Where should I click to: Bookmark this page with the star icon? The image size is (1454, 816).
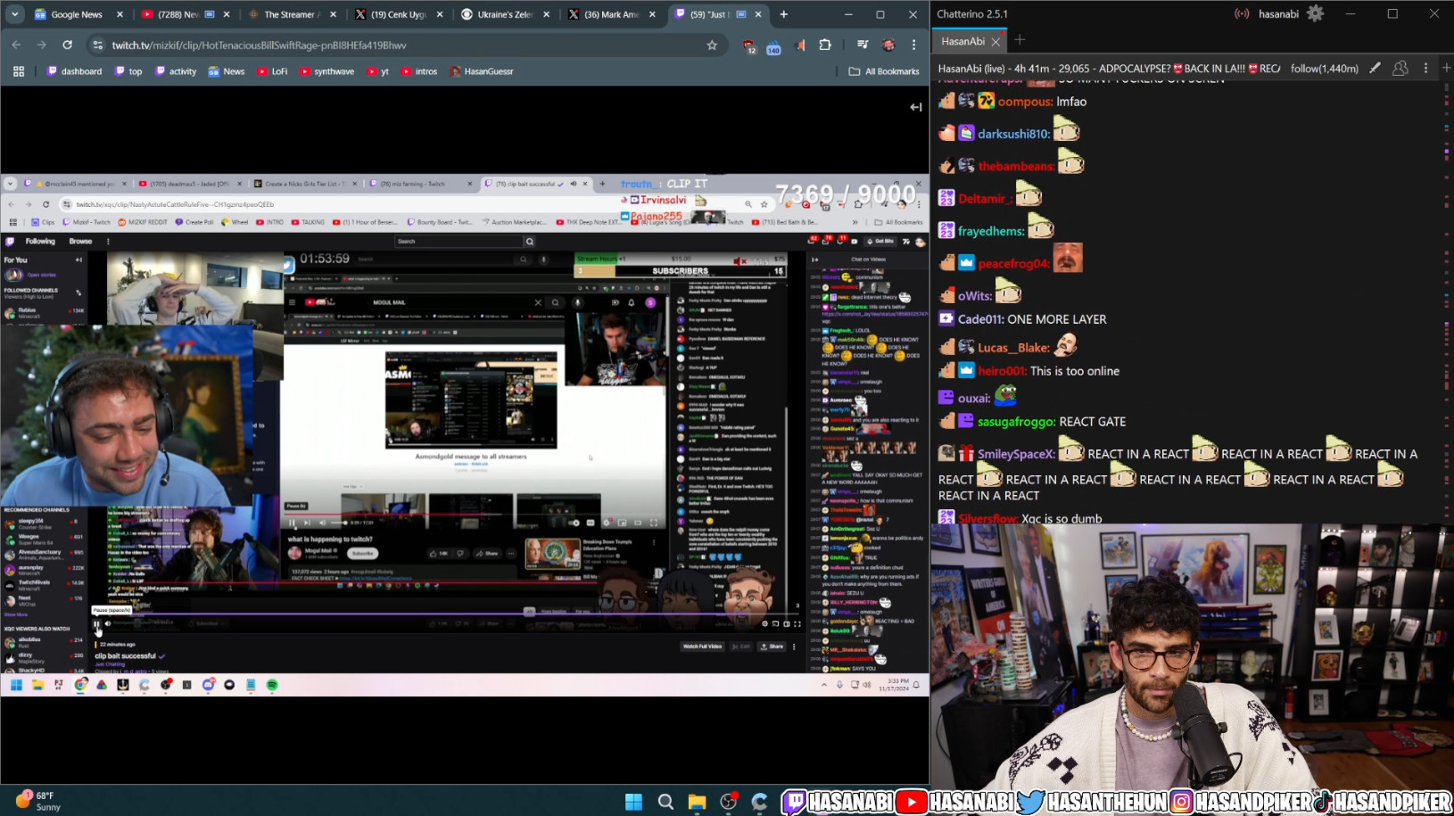coord(712,45)
